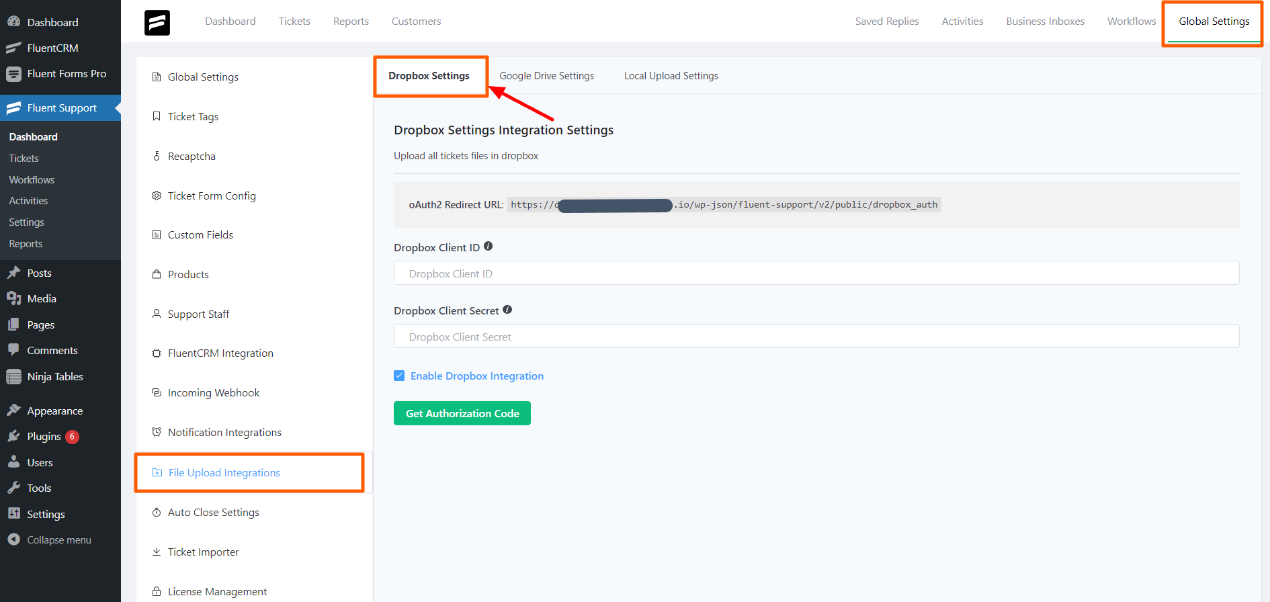
Task: Click the Fluent Support logo icon
Action: 157,23
